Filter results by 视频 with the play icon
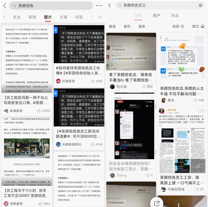The height and width of the screenshot is (207, 208). pyautogui.click(x=178, y=26)
